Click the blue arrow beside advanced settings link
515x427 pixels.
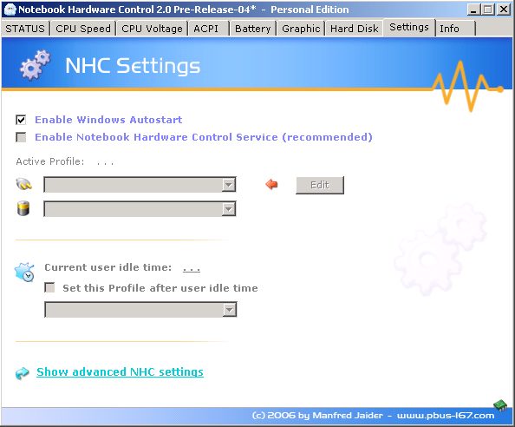(23, 373)
